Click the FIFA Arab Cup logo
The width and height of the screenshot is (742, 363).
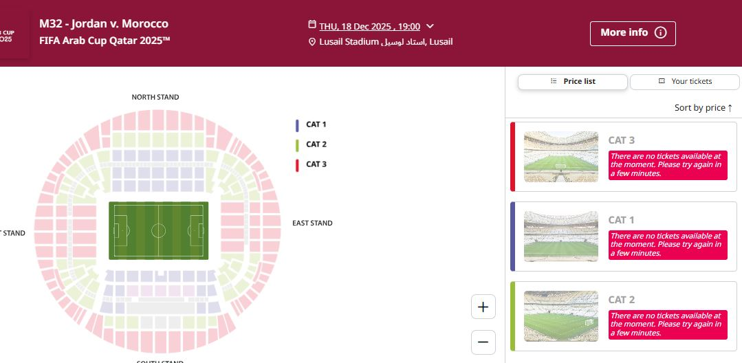point(8,35)
